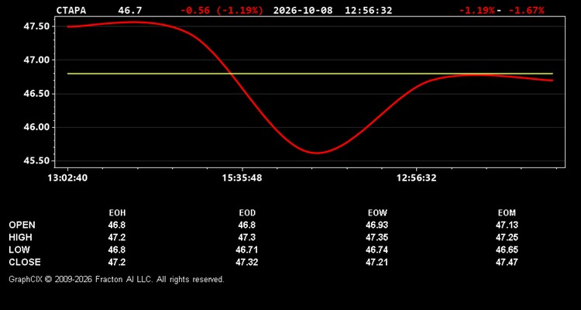Click the -0.56 (-1.19%) change value
Image resolution: width=581 pixels, height=310 pixels.
click(222, 10)
